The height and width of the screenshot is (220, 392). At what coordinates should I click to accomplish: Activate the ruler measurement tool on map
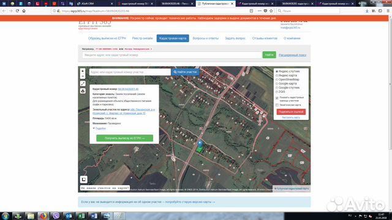point(83,84)
